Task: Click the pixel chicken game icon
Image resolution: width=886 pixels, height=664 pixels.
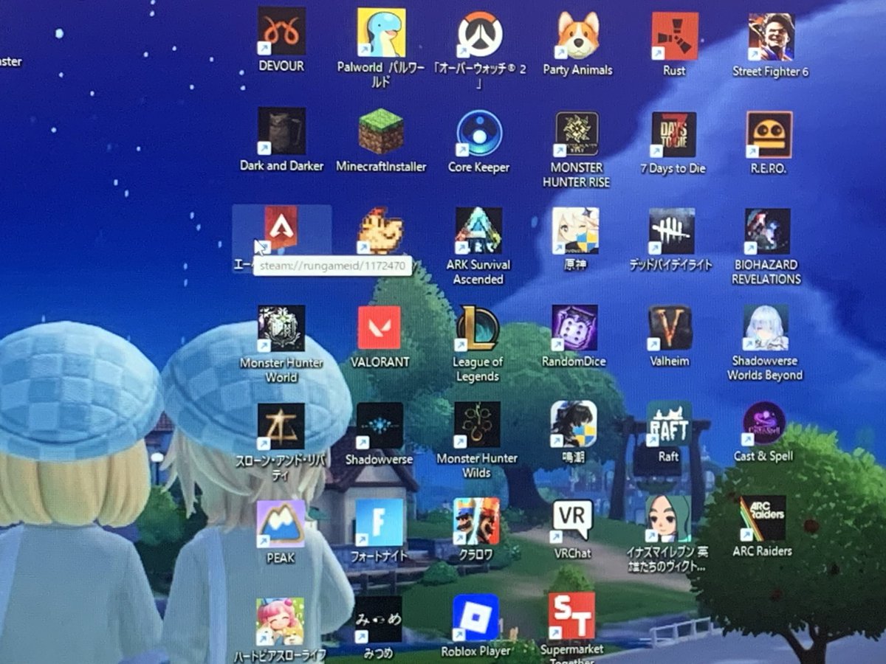Action: coord(380,231)
